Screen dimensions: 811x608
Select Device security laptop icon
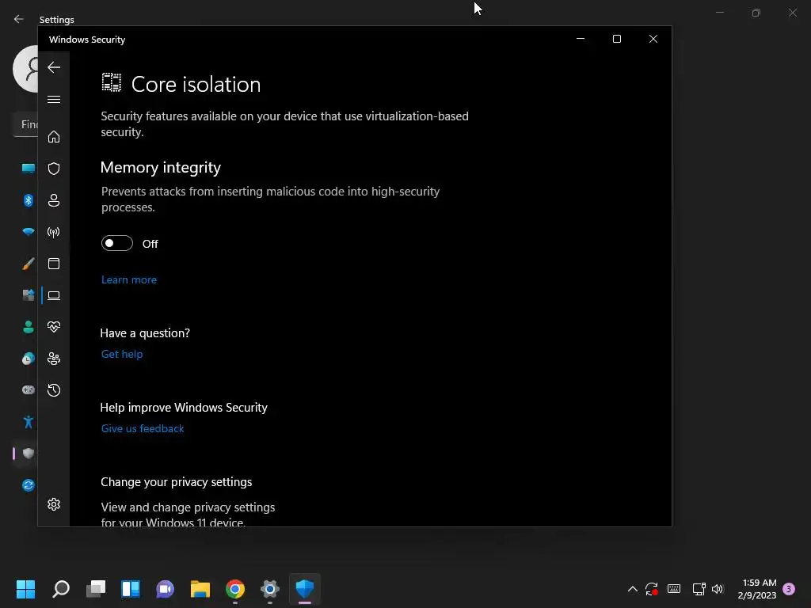click(54, 295)
